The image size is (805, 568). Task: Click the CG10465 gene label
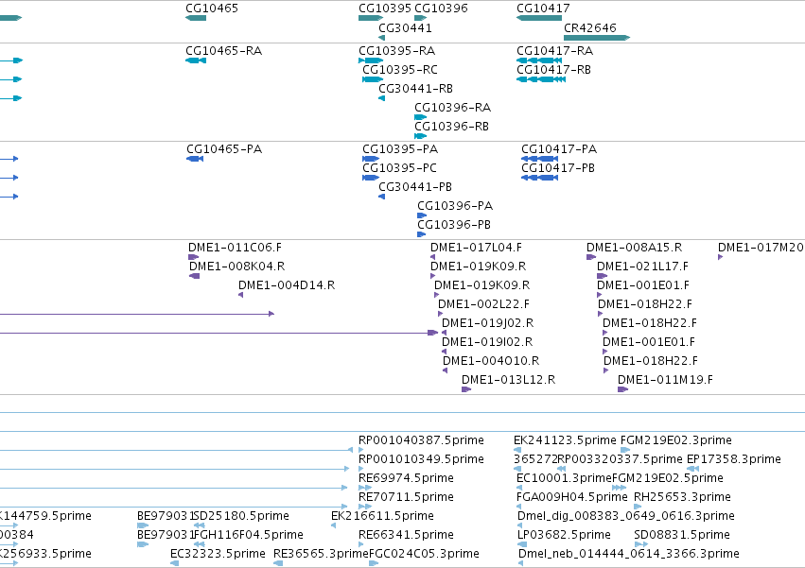(212, 9)
